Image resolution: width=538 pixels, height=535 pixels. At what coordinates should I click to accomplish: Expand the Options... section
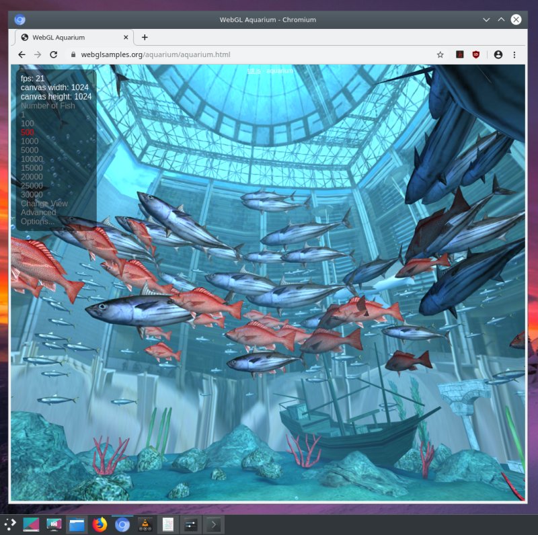coord(36,221)
